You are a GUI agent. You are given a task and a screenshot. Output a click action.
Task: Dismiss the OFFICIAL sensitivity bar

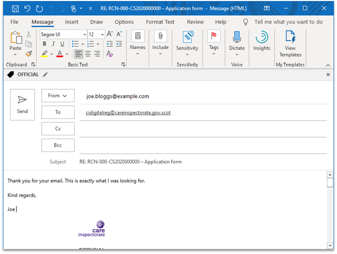[328, 75]
